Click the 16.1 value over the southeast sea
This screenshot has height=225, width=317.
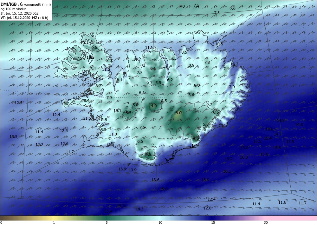click(x=227, y=171)
